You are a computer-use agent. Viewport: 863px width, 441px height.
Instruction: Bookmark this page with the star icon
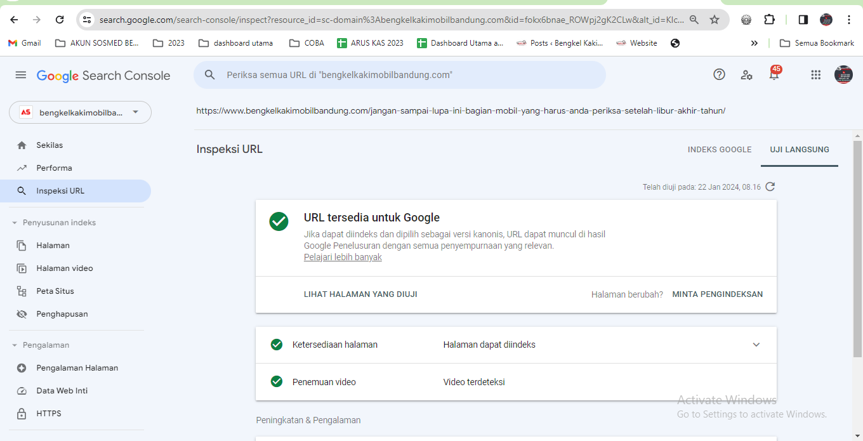click(x=715, y=20)
